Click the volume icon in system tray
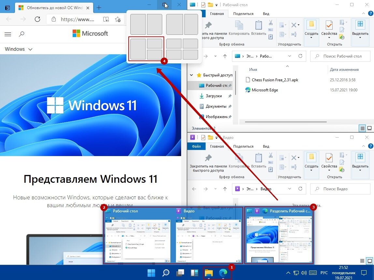This screenshot has height=280, width=374. click(304, 273)
